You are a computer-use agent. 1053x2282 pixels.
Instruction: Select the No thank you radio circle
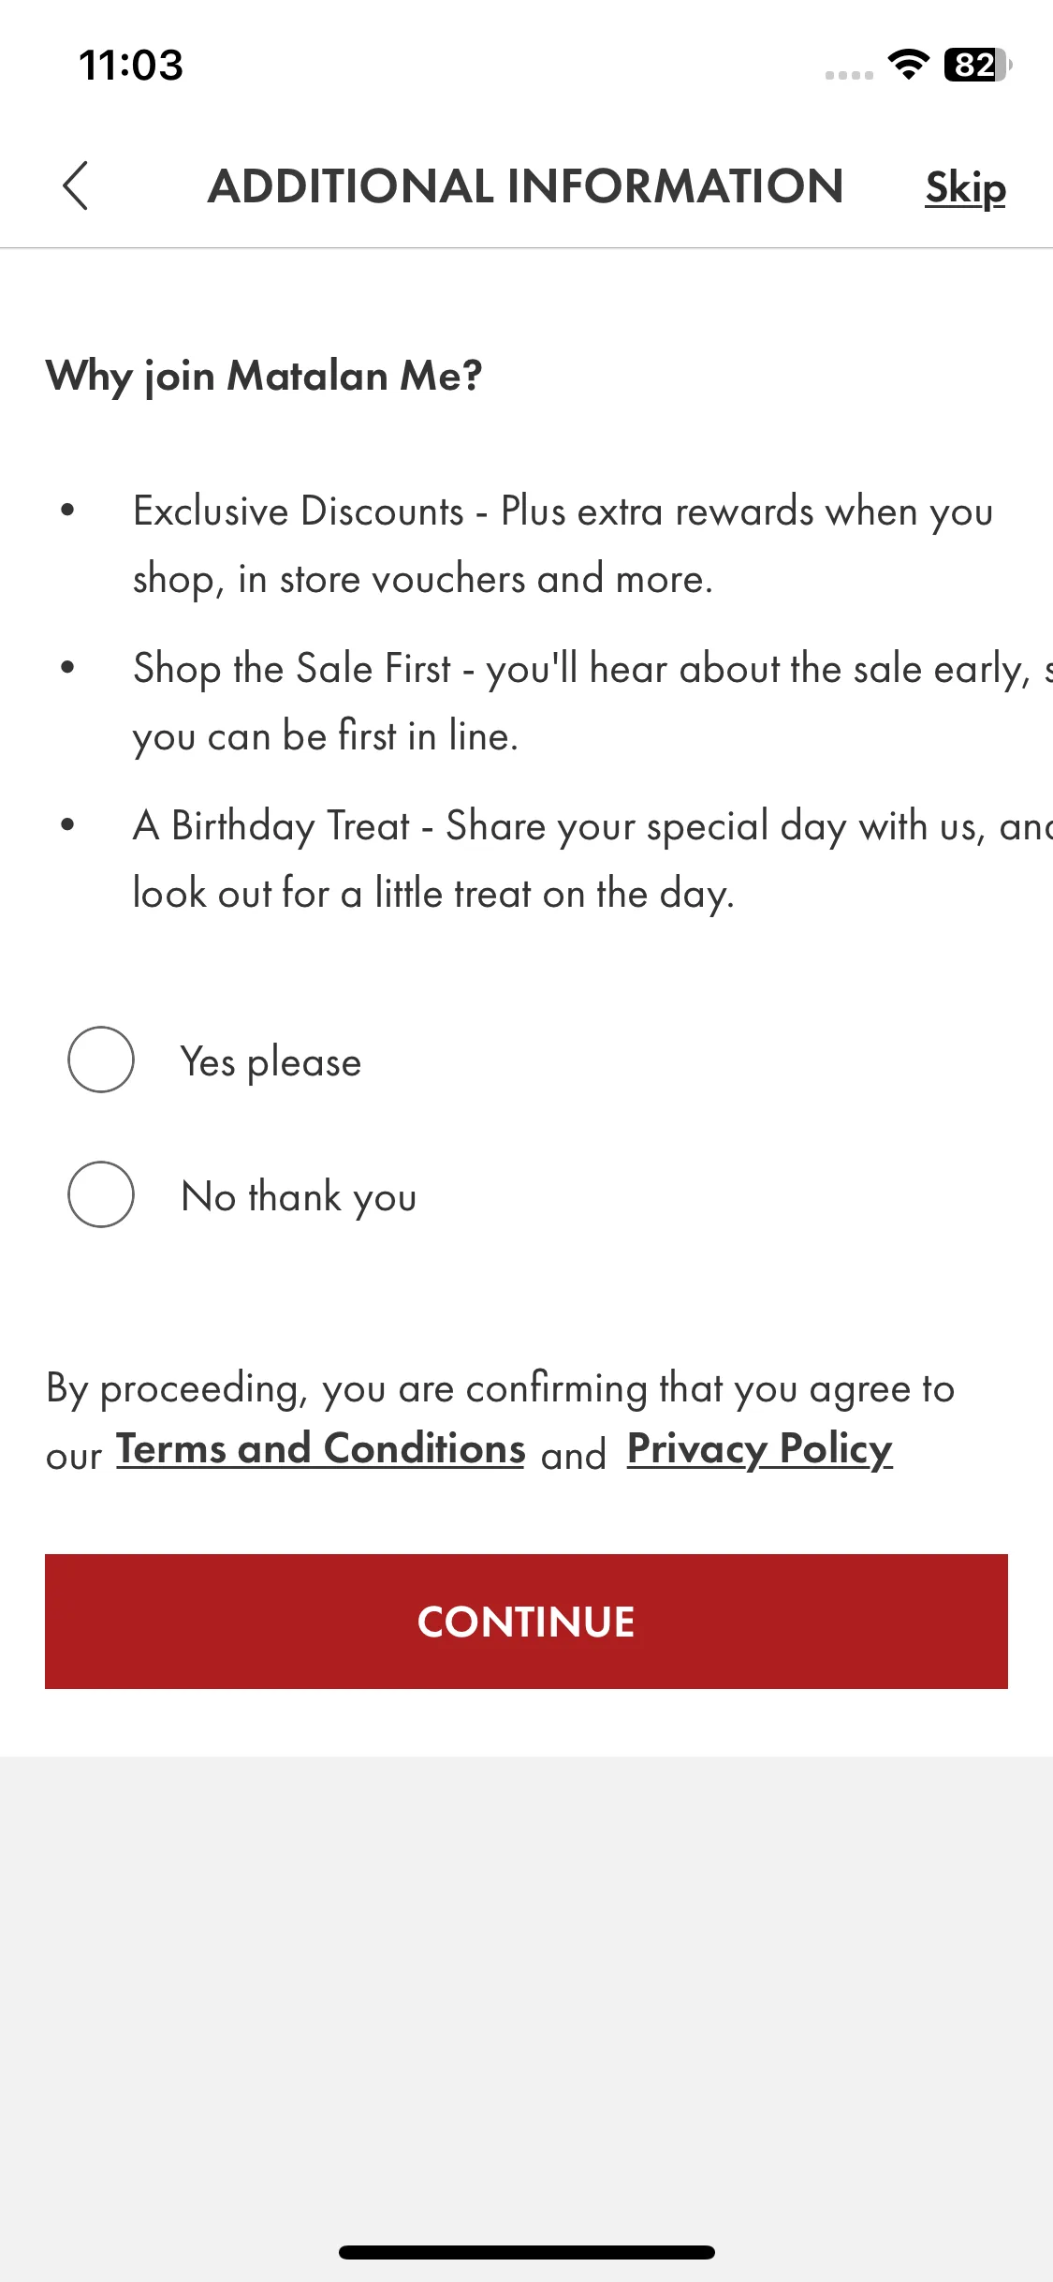click(101, 1194)
